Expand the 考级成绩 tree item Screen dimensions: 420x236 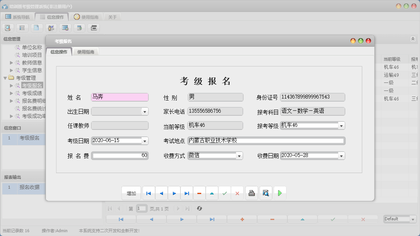pos(11,93)
